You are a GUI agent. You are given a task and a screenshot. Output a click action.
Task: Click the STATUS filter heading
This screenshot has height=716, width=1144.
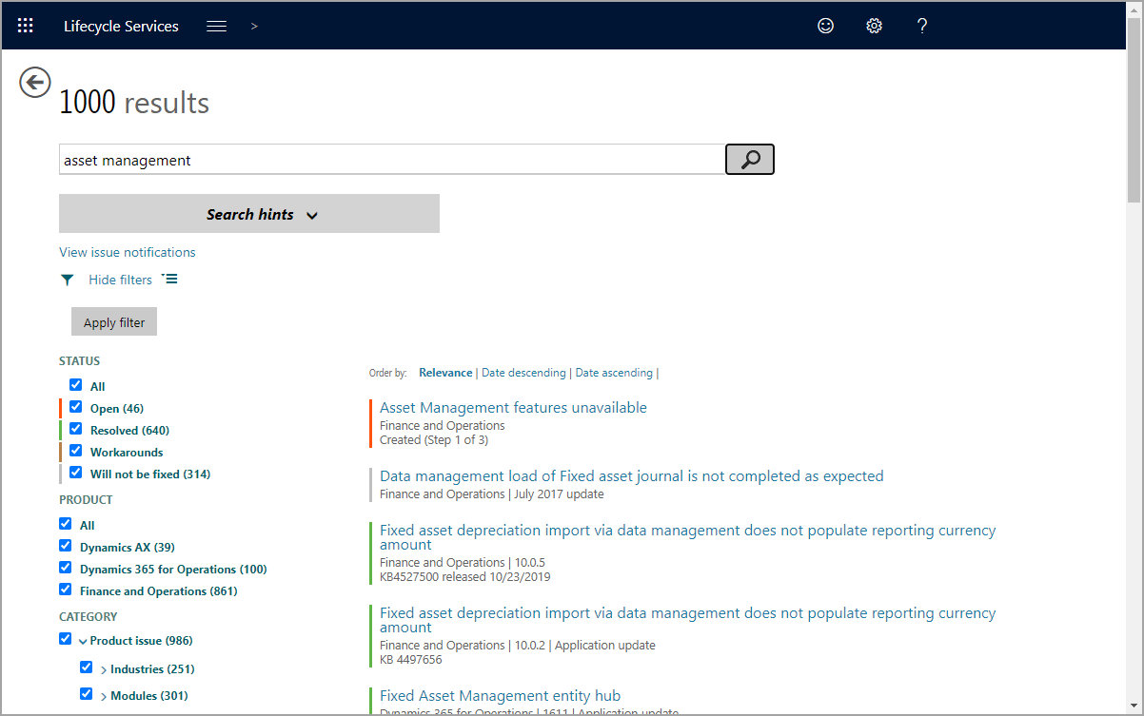pyautogui.click(x=79, y=361)
